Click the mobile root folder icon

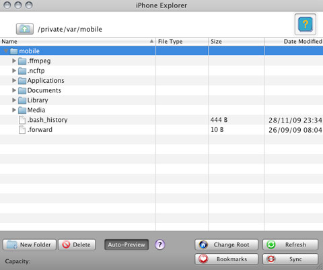pyautogui.click(x=14, y=51)
